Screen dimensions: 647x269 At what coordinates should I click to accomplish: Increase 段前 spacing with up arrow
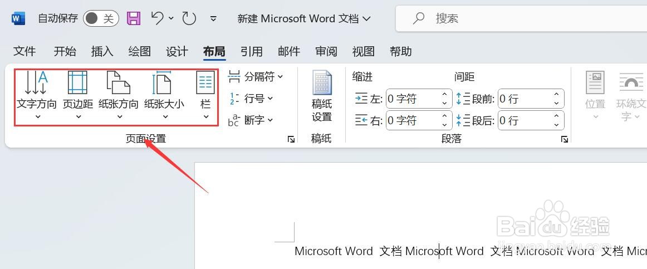557,95
